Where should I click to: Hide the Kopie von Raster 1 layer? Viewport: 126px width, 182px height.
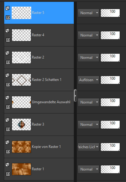(8, 151)
